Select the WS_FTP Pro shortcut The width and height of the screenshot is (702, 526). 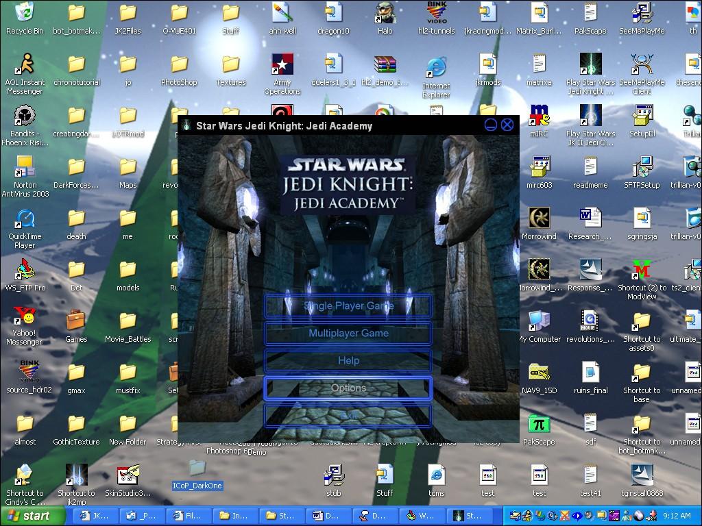tap(25, 271)
